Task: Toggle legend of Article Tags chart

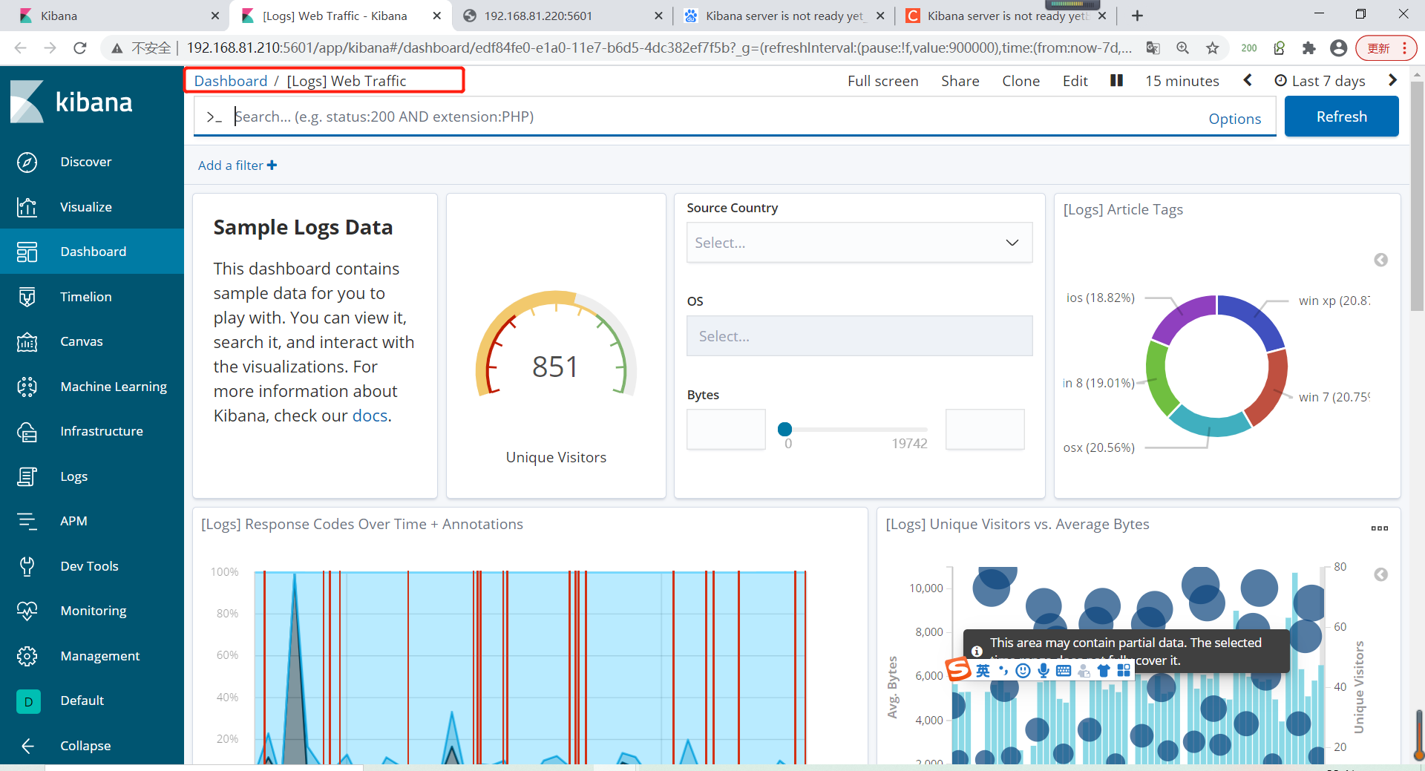Action: pos(1380,260)
